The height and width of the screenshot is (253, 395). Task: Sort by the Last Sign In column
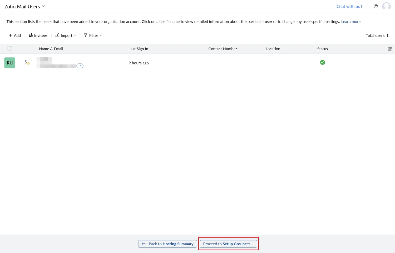point(138,49)
